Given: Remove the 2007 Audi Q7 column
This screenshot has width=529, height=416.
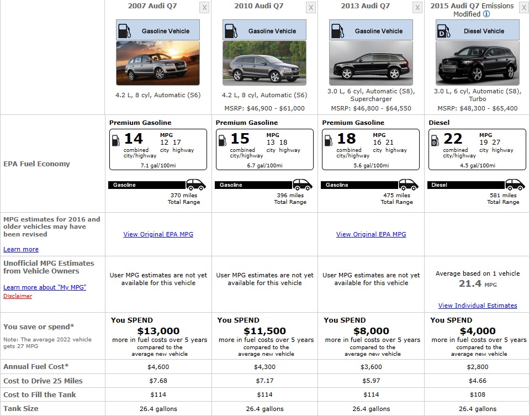Looking at the screenshot, I should [x=204, y=7].
